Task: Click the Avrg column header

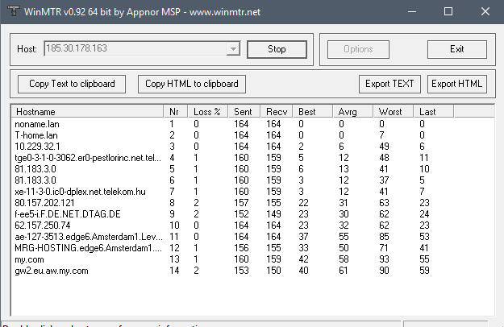Action: click(353, 111)
